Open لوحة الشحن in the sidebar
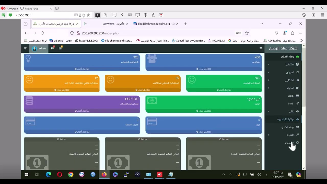 [x=283, y=127]
